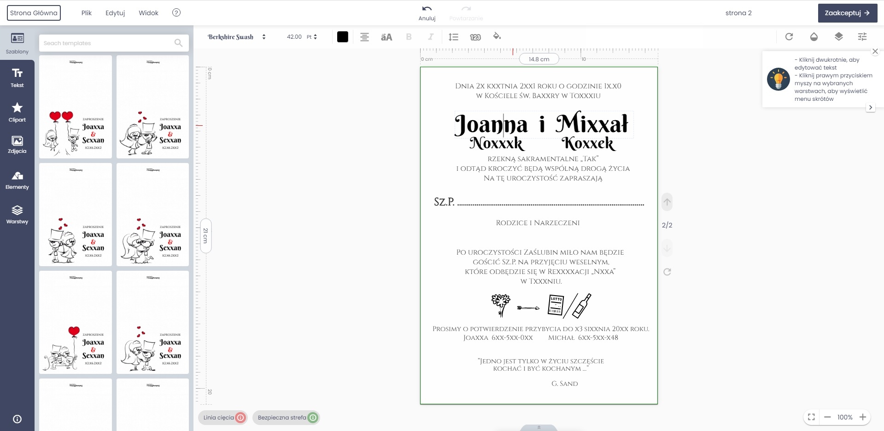Open the Warstwy layers panel
The width and height of the screenshot is (884, 431).
coord(17,215)
